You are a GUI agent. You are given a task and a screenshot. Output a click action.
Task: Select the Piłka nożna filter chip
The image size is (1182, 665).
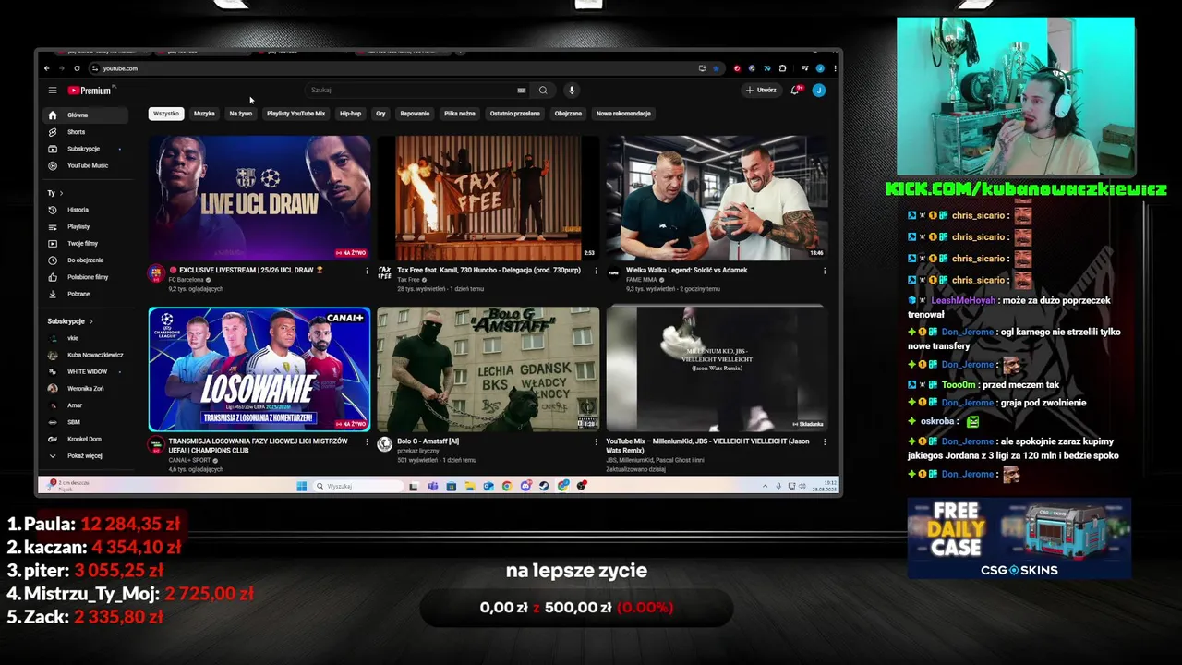[459, 114]
